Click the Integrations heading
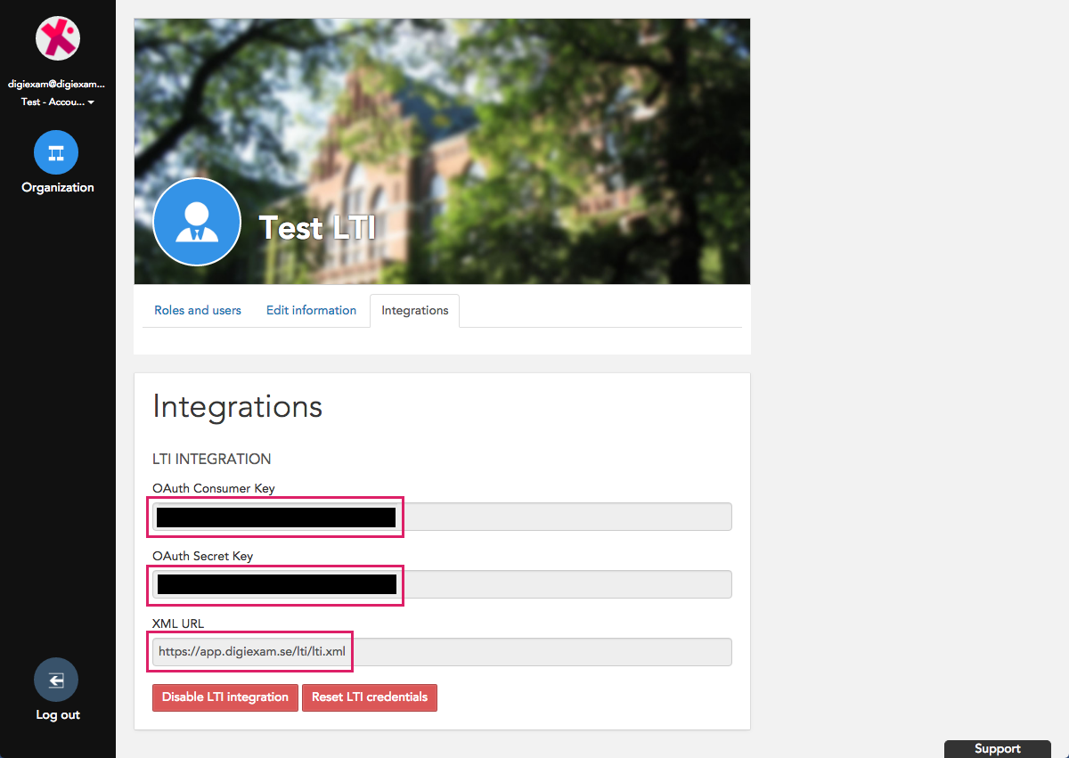 (x=237, y=406)
